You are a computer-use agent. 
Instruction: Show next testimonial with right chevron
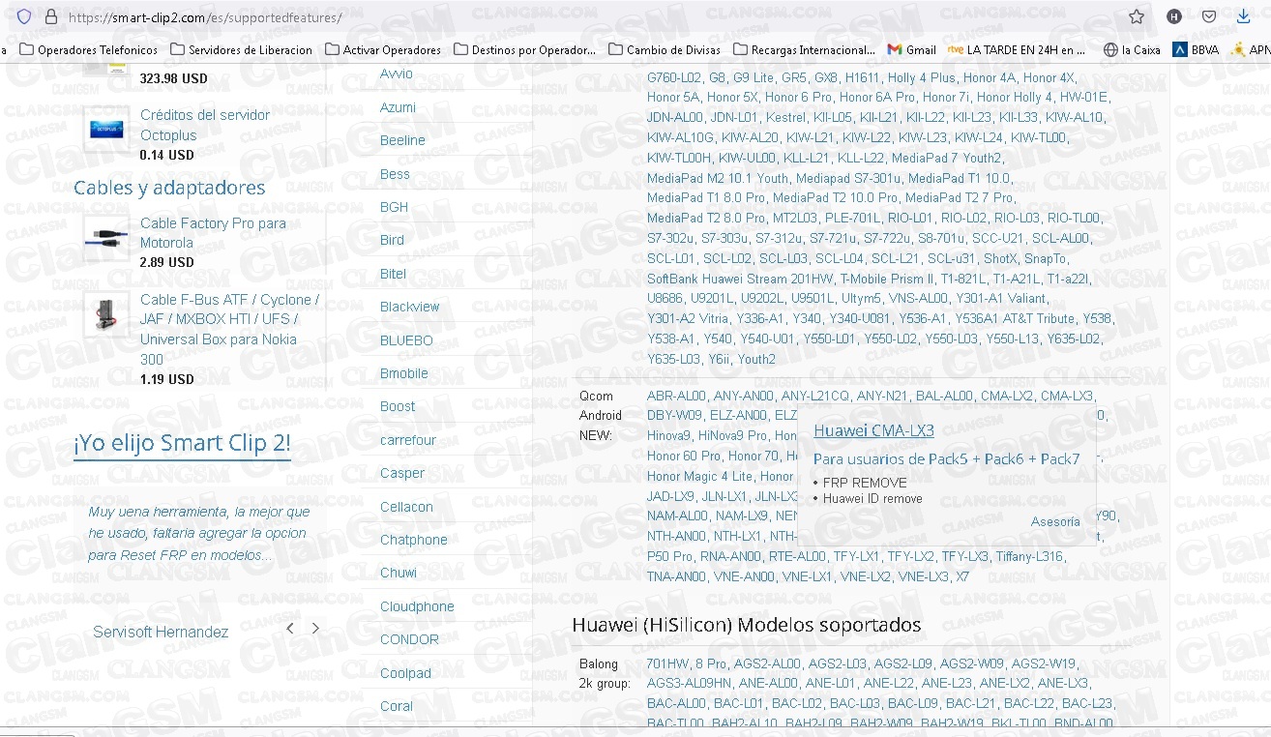[x=315, y=629]
